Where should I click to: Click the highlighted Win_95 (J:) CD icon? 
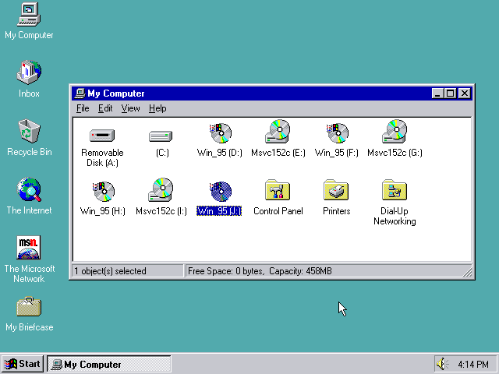click(x=220, y=192)
